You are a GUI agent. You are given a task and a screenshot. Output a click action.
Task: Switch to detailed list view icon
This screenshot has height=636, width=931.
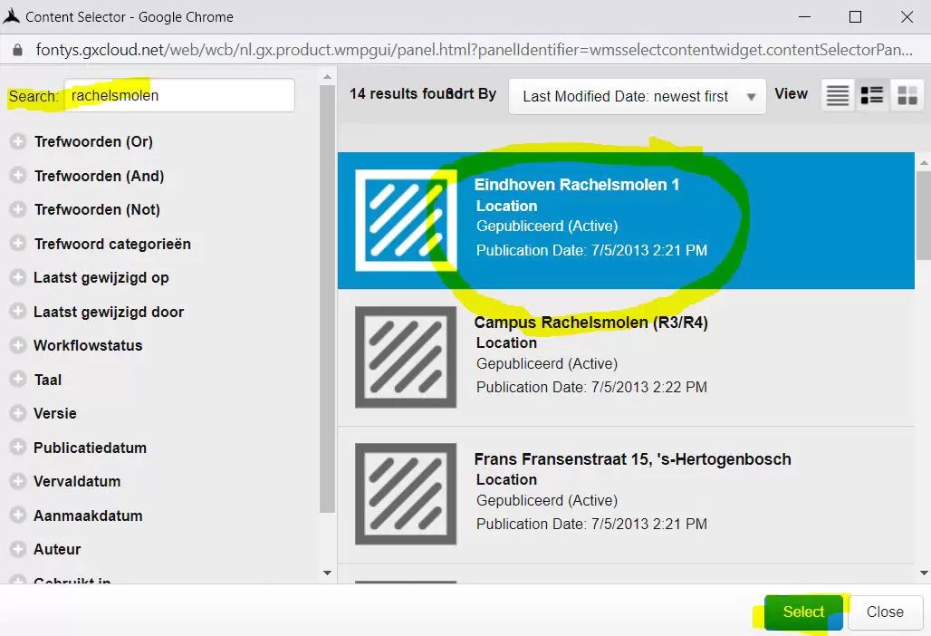tap(872, 95)
